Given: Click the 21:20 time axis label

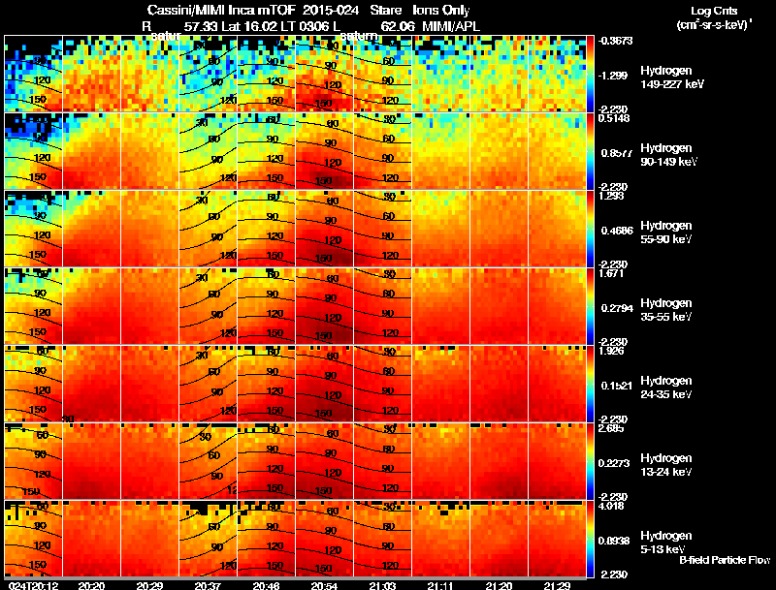Looking at the screenshot, I should 499,585.
